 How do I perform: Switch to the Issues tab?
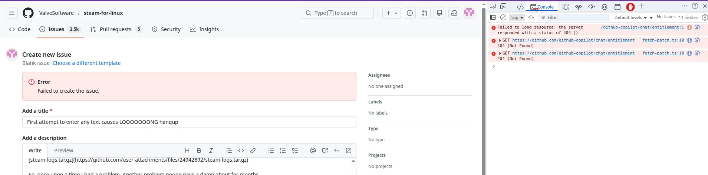click(60, 29)
